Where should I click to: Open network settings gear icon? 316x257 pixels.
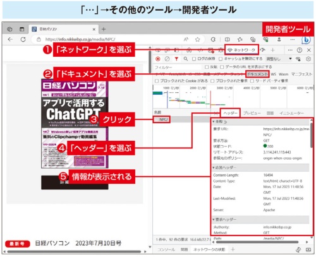coord(308,59)
